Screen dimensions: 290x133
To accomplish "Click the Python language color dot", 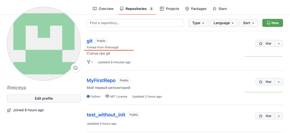I will click(88, 97).
